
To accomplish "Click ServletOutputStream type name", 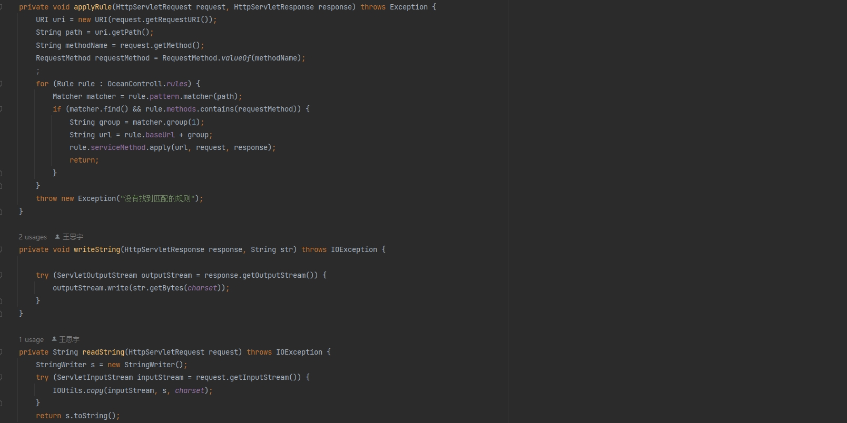I will tap(97, 275).
